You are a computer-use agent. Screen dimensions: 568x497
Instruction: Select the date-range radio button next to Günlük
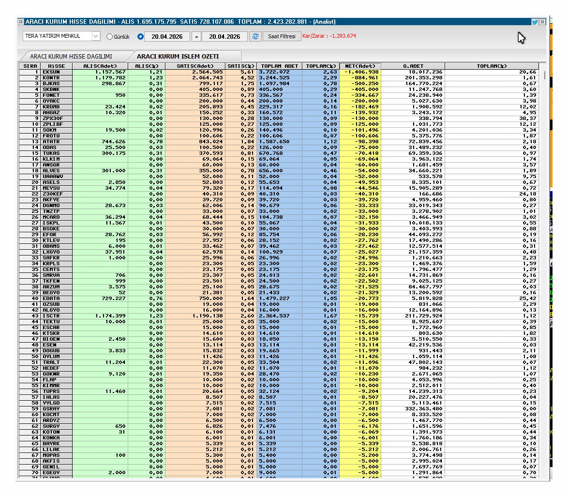pyautogui.click(x=140, y=36)
